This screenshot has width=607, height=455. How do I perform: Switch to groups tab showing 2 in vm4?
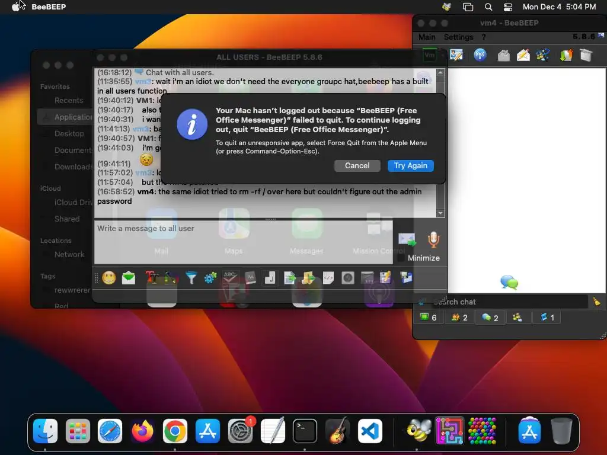459,318
